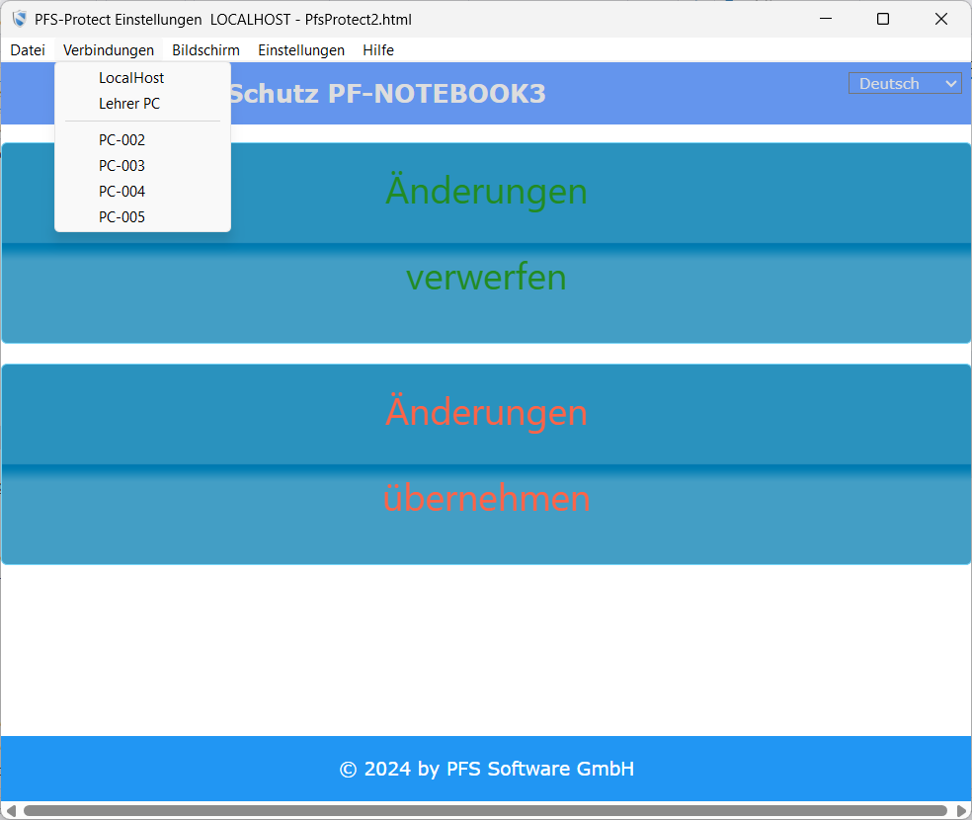The image size is (972, 820).
Task: Click the left arrow of horizontal scrollbar
Action: point(11,811)
